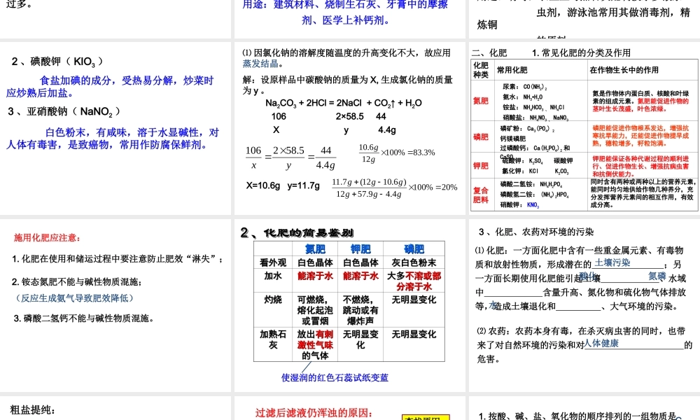Screen dimensions: 700x420
Task: Click the red 复合肥料 row label
Action: [x=481, y=195]
